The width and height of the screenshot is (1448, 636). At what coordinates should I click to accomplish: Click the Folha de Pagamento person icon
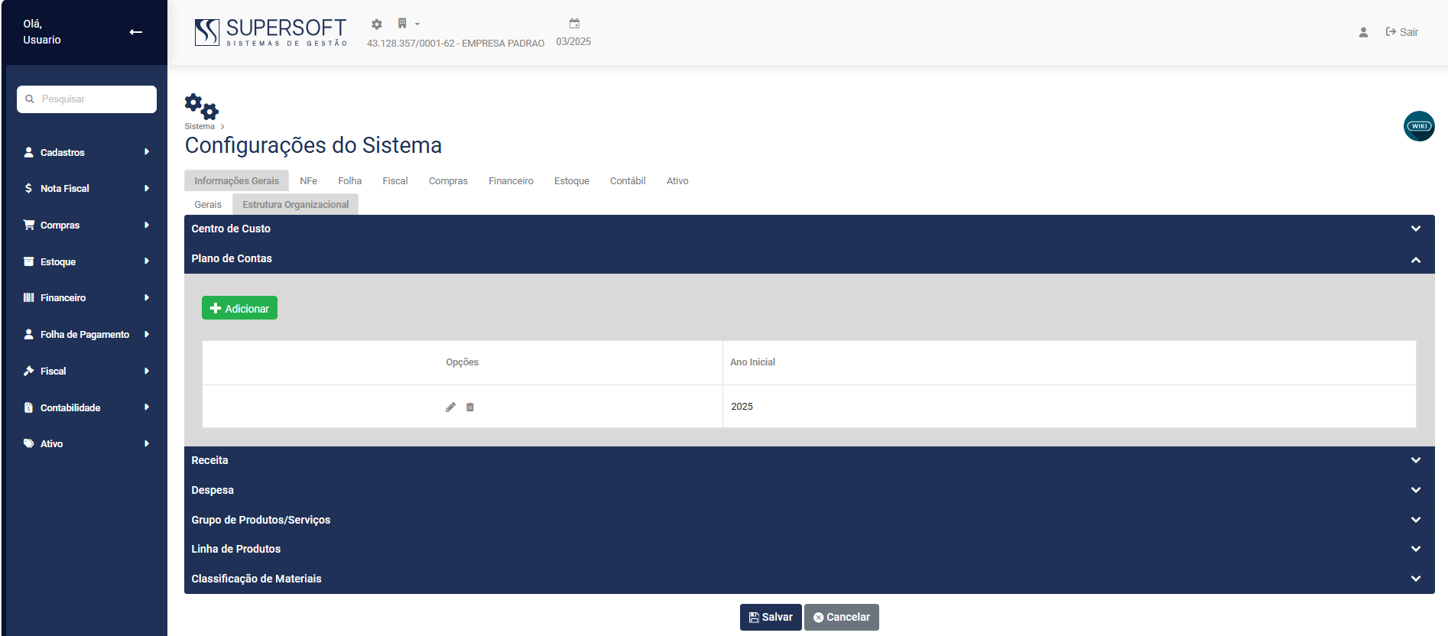(28, 334)
